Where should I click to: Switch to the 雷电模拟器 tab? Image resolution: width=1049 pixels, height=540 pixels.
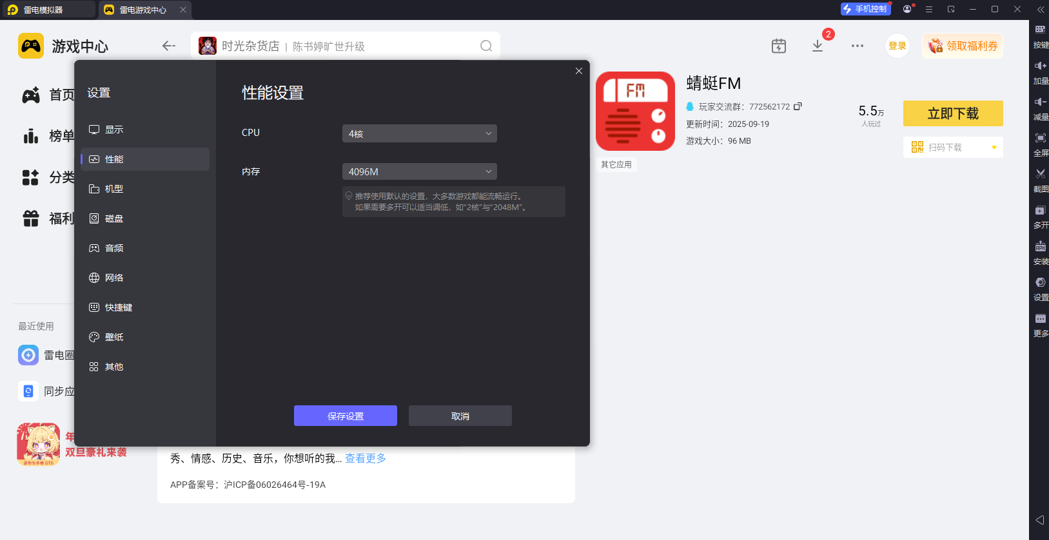click(x=48, y=10)
